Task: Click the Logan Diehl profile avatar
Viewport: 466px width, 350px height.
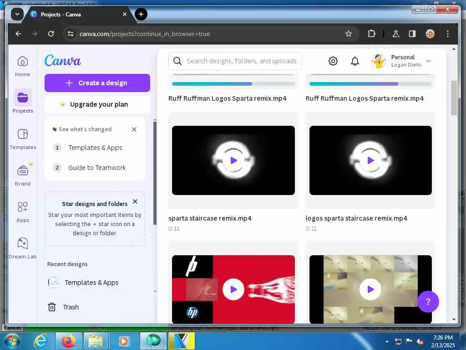Action: (379, 61)
